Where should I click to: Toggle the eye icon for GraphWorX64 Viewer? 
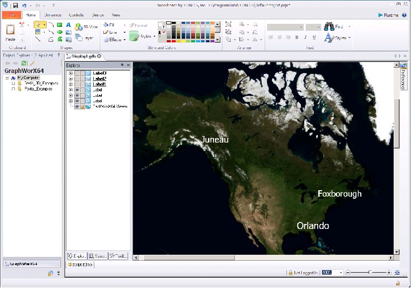click(x=77, y=106)
